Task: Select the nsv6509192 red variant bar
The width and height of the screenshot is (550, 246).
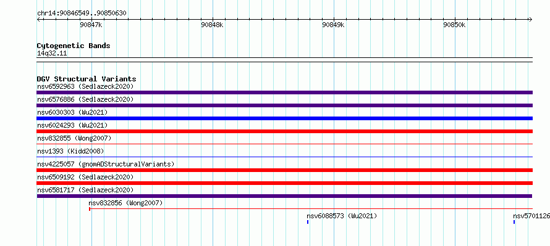Action: (x=284, y=183)
